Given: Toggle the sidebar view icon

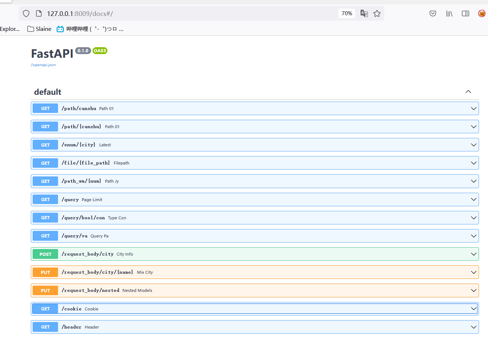Looking at the screenshot, I should click(466, 13).
